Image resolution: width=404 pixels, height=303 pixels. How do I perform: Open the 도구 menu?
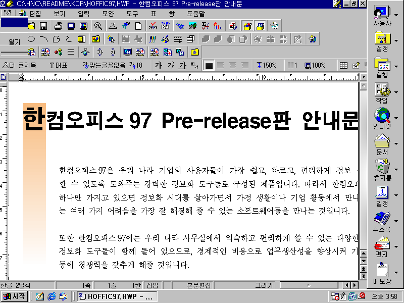point(132,14)
